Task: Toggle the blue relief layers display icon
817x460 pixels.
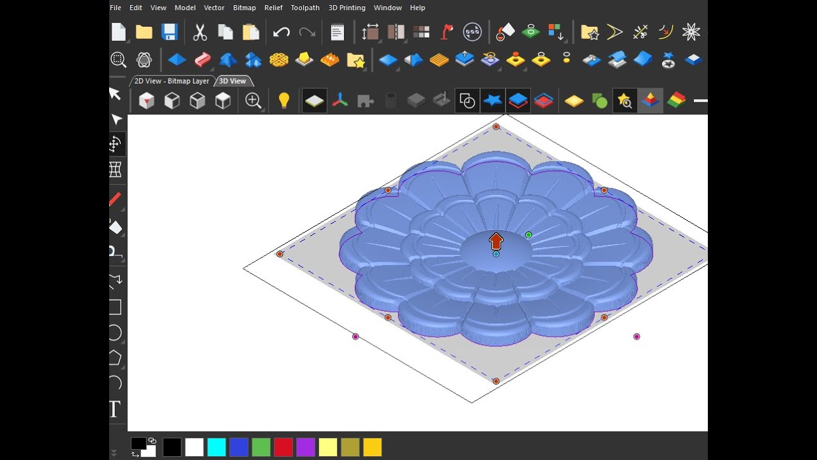Action: tap(518, 101)
